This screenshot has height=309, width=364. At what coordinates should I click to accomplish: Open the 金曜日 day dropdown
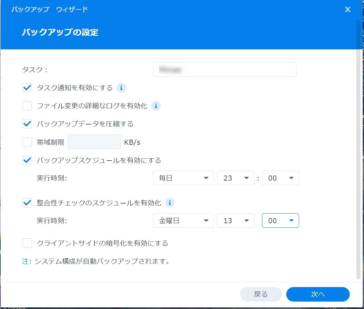(183, 221)
